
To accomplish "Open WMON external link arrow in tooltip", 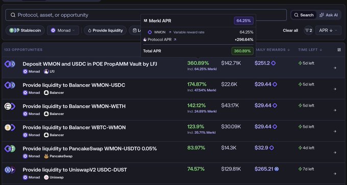I will pyautogui.click(x=170, y=32).
